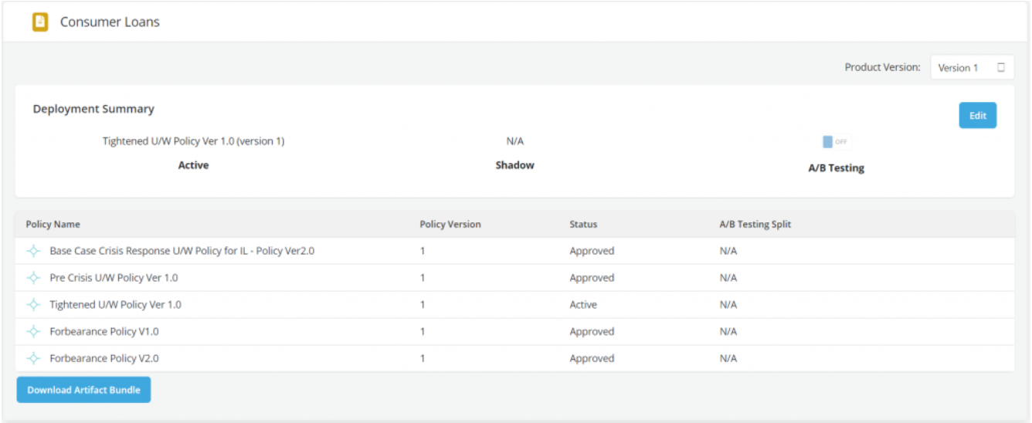Toggle the A/B Testing switch

835,142
